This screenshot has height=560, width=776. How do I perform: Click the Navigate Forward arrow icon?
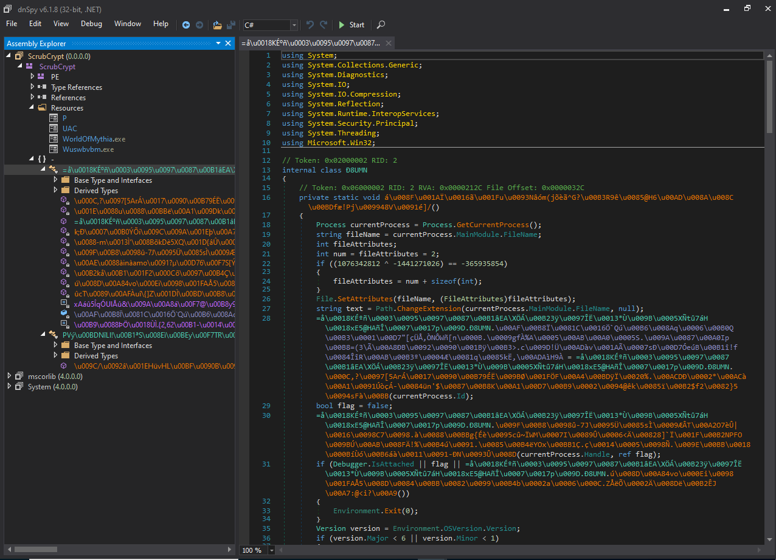click(199, 25)
